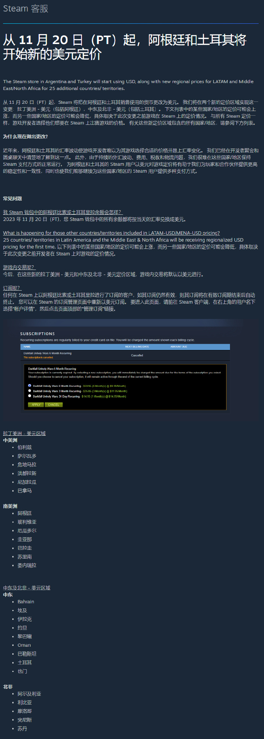Click the Steam 客服 header link
Image resolution: width=264 pixels, height=739 pixels.
pos(26,8)
